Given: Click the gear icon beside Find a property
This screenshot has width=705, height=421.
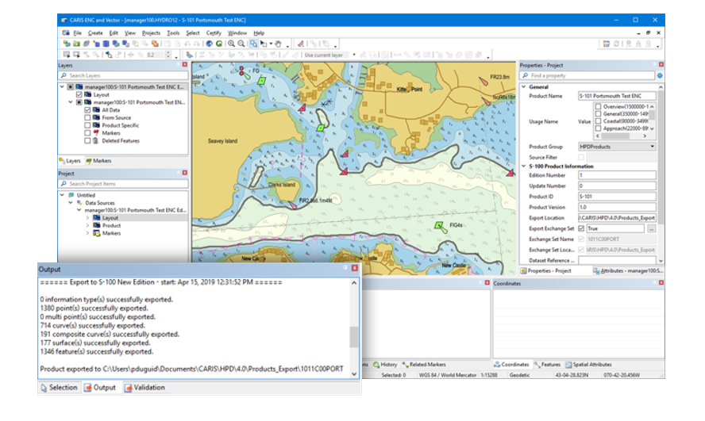Looking at the screenshot, I should (x=660, y=75).
